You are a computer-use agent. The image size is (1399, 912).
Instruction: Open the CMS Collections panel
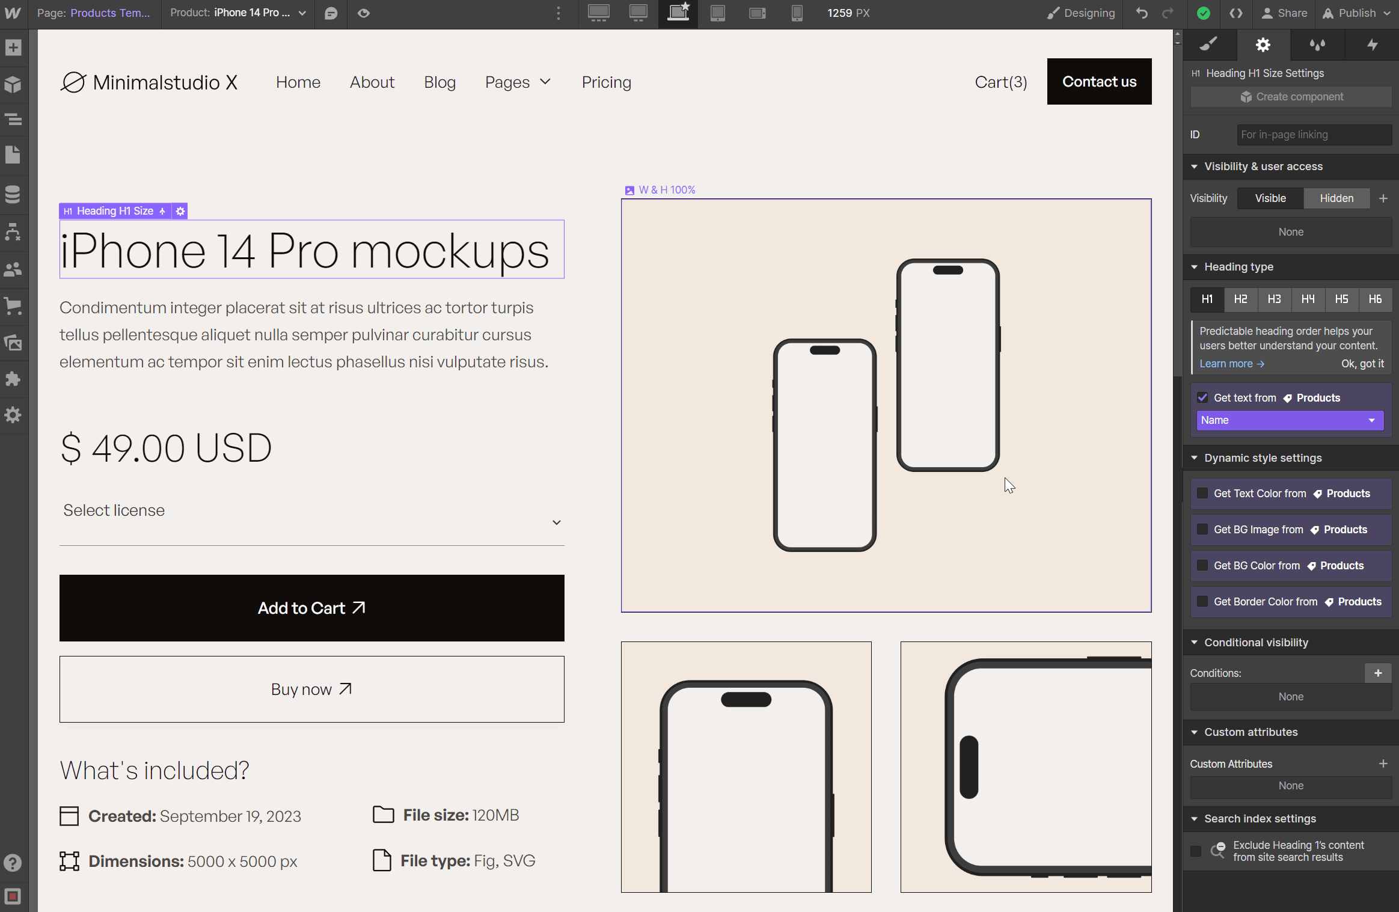point(13,194)
